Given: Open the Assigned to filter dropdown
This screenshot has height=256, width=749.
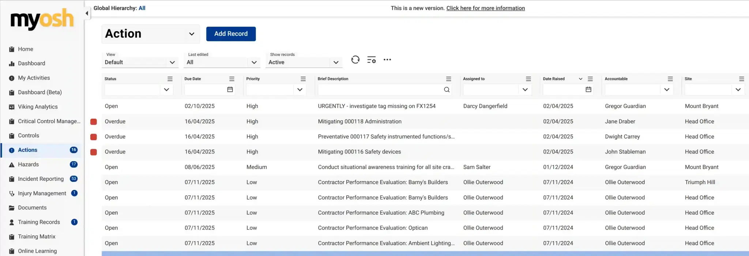Looking at the screenshot, I should click(x=525, y=89).
